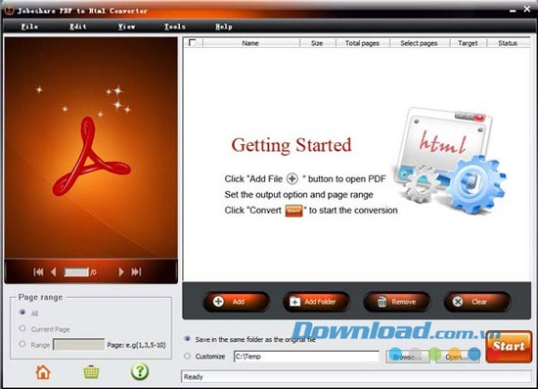Click the Getting Started heading

coord(291,145)
